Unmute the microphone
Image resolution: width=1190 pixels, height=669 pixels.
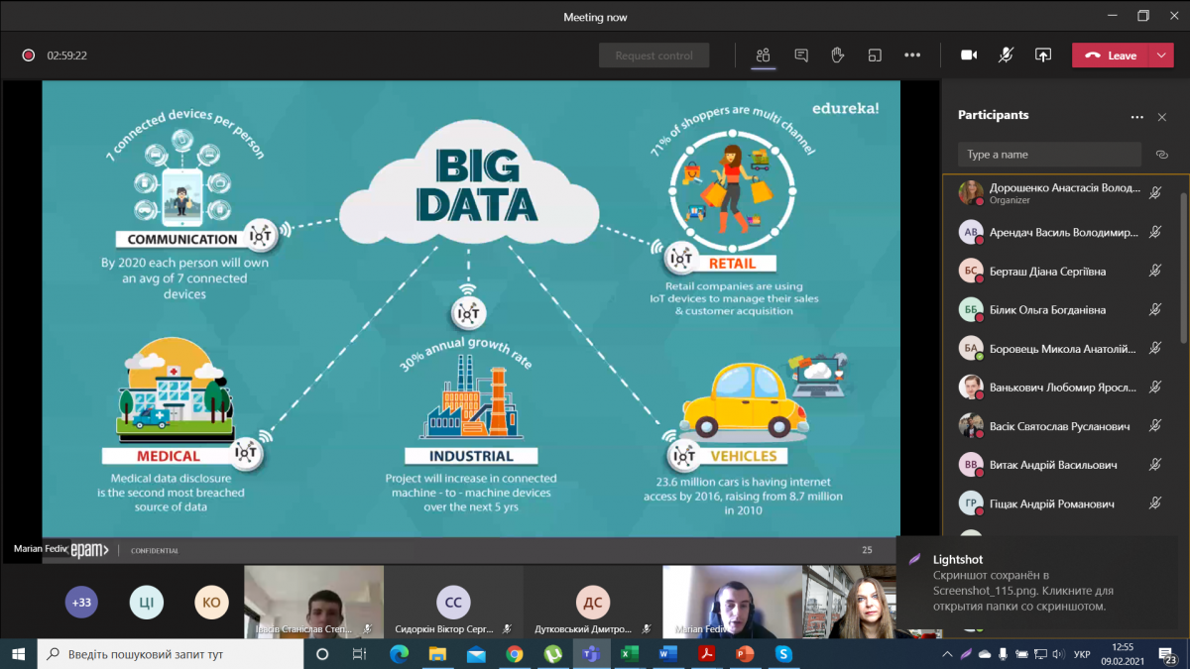[1006, 56]
